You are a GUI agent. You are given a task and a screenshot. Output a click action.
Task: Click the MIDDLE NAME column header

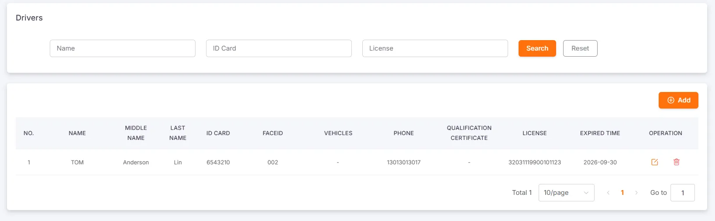pyautogui.click(x=136, y=133)
